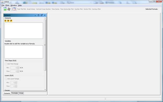Image resolution: width=163 pixels, height=102 pixels.
Task: Click the yellow add dataset plus icon
Action: 5,21
